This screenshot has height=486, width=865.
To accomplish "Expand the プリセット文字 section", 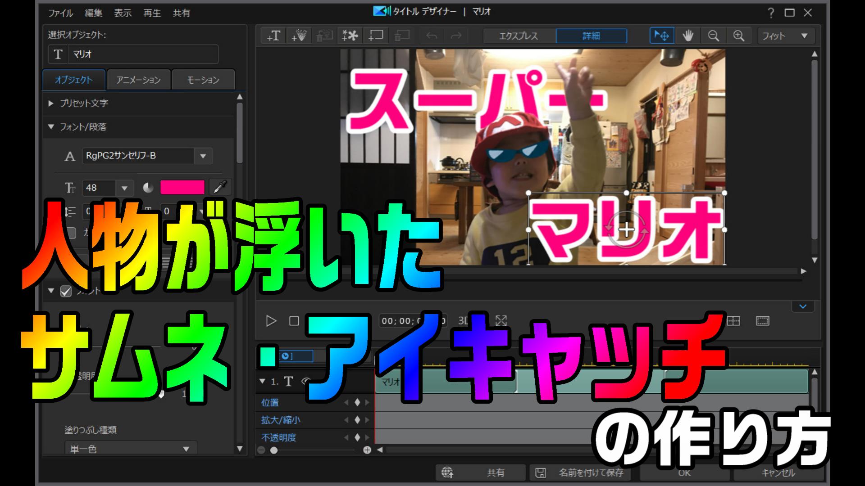I will point(51,103).
